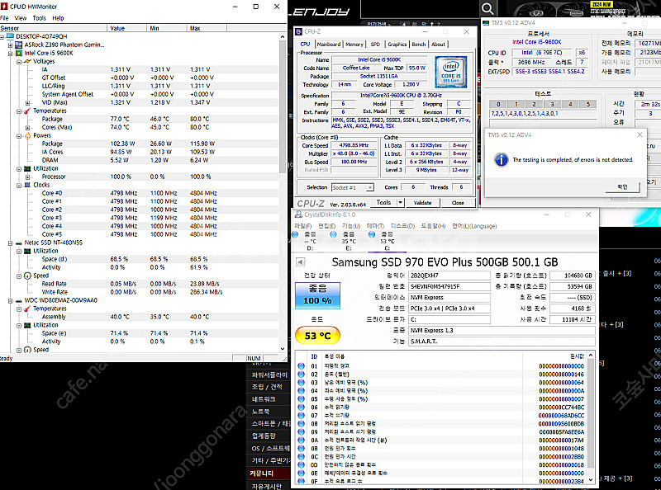661x490 pixels.
Task: Switch to the Mainboard tab in CPU-Z
Action: tap(328, 45)
